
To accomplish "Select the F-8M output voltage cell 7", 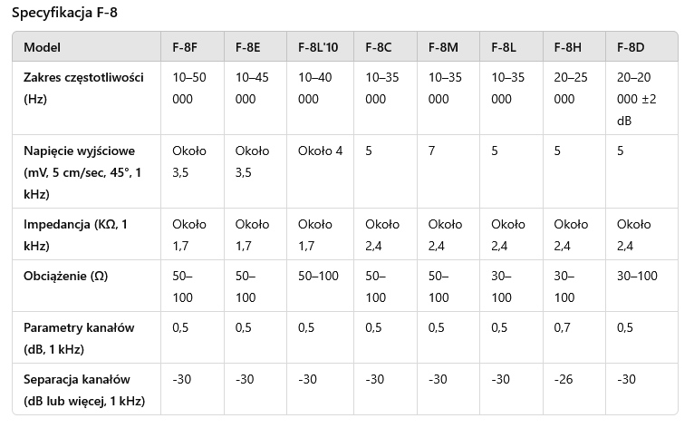I will pos(431,151).
